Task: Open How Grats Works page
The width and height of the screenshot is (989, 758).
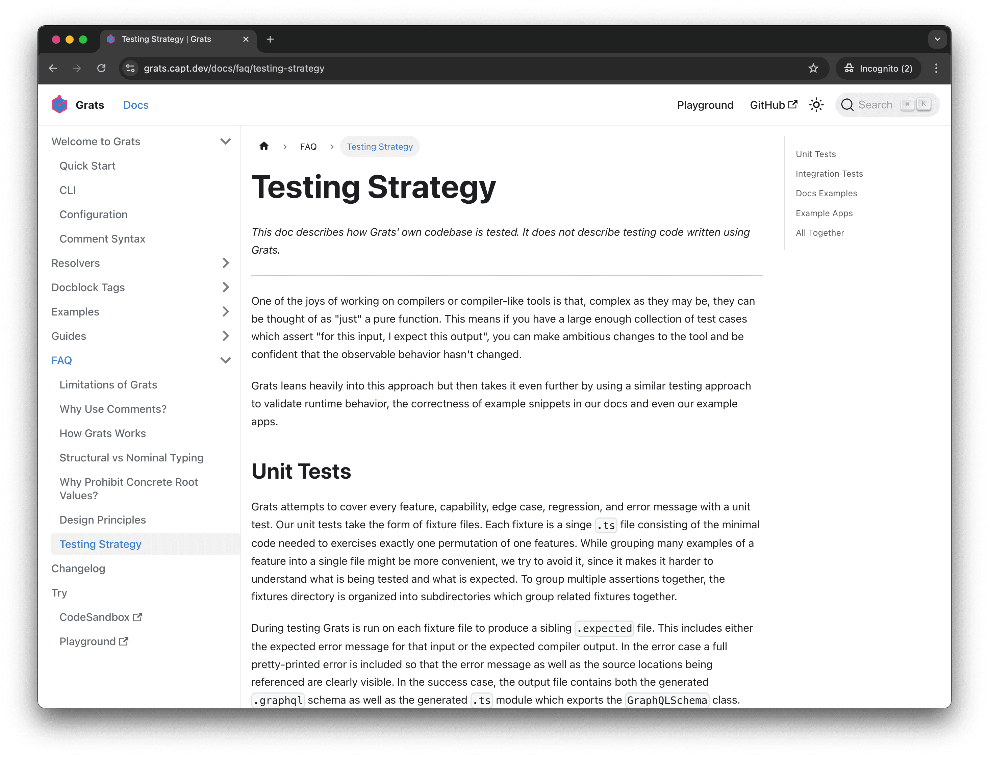Action: pos(103,433)
